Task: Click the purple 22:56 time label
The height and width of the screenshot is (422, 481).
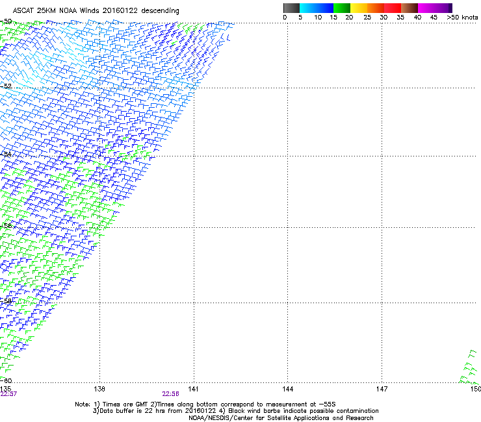Action: pos(170,394)
